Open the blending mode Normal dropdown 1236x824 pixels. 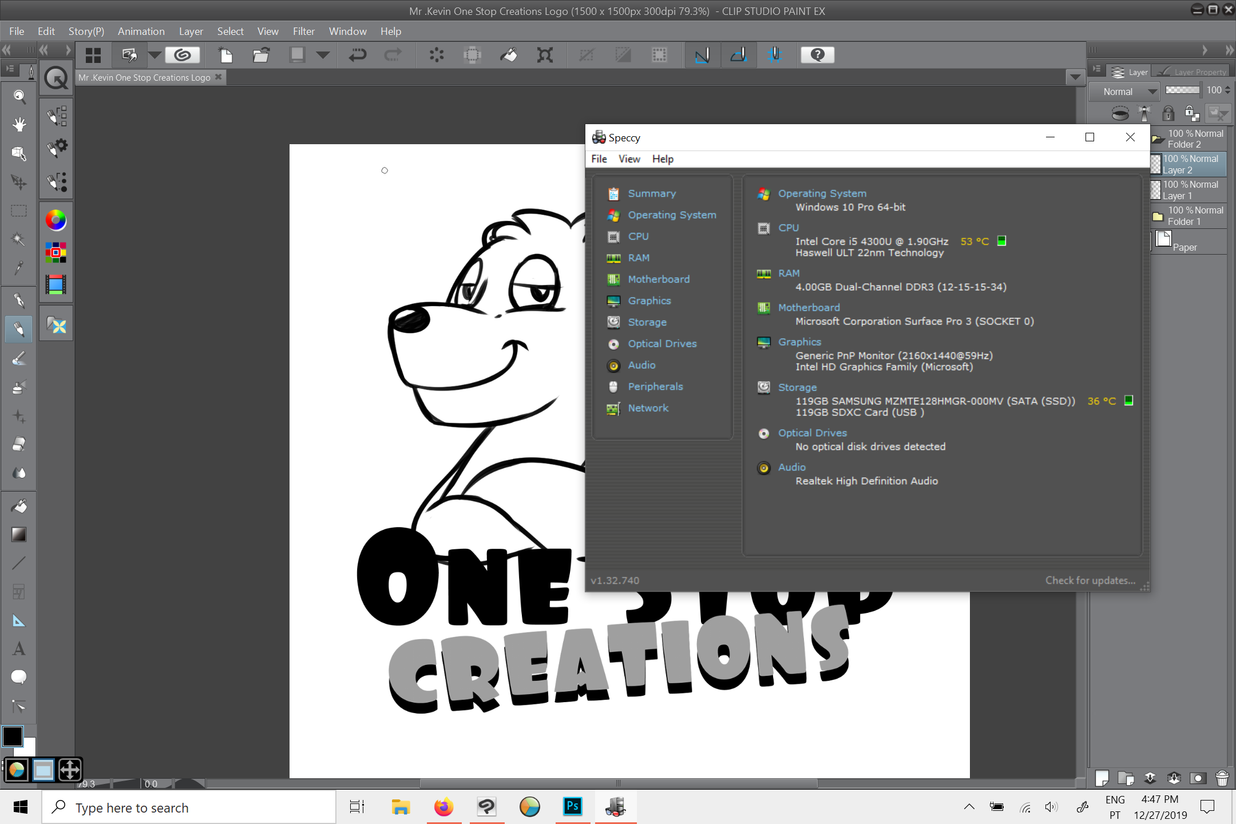[x=1124, y=92]
